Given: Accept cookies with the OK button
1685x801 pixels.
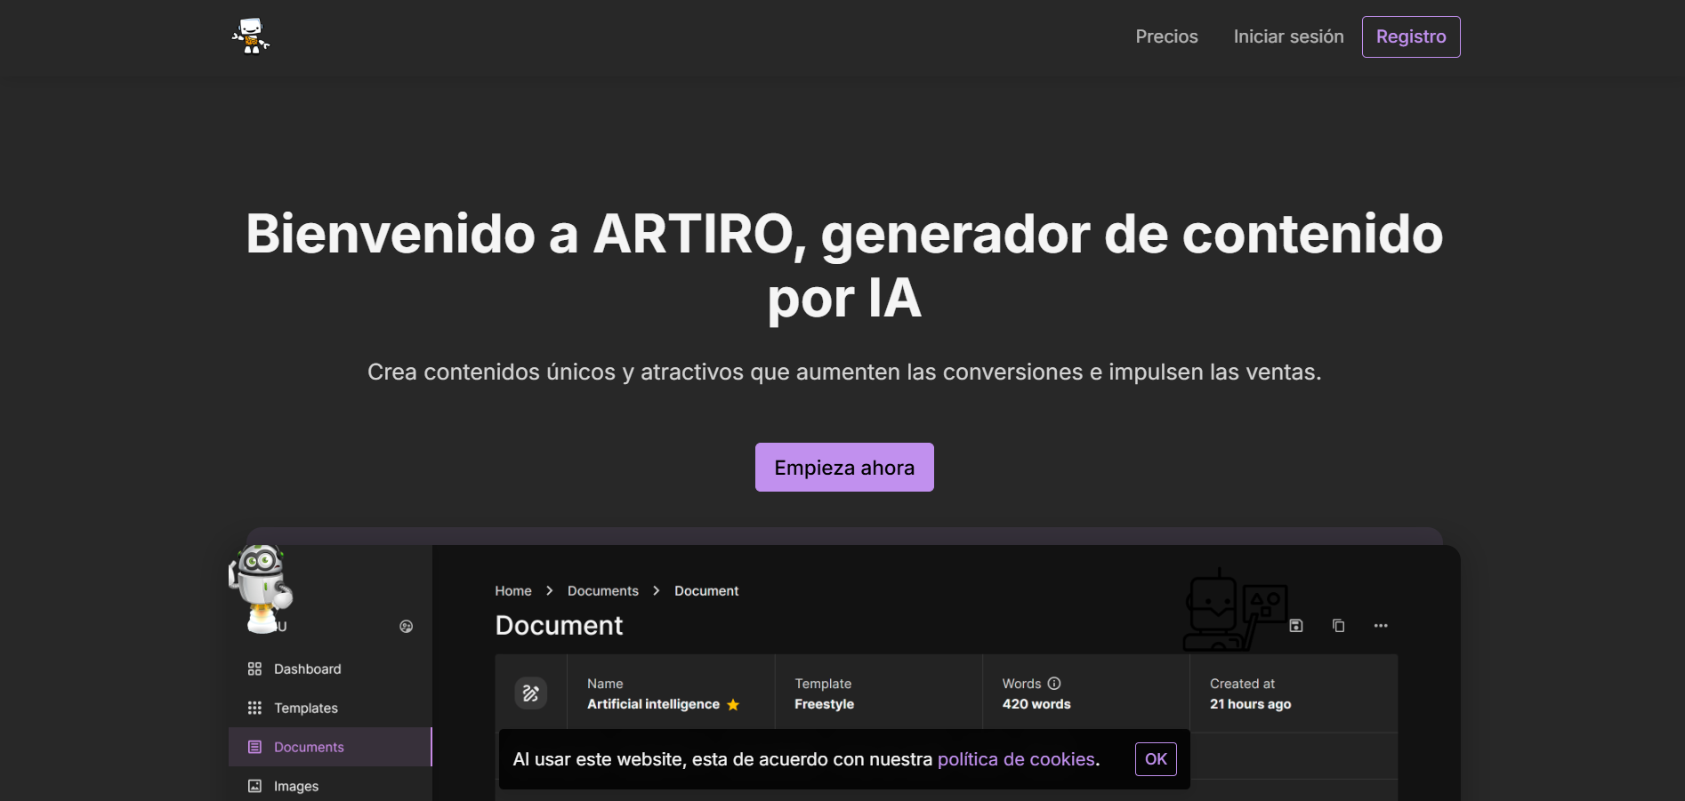Looking at the screenshot, I should (x=1156, y=759).
